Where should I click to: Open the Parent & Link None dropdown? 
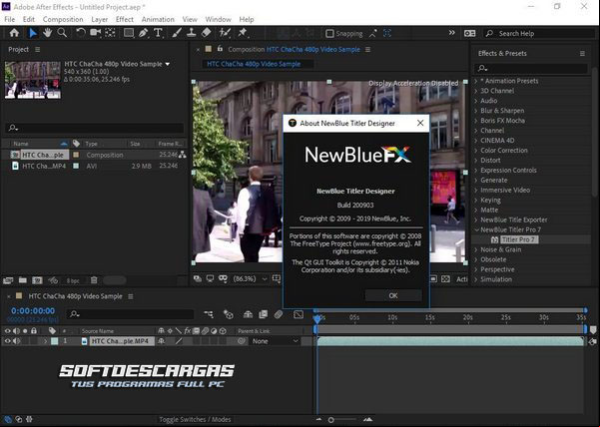point(275,341)
